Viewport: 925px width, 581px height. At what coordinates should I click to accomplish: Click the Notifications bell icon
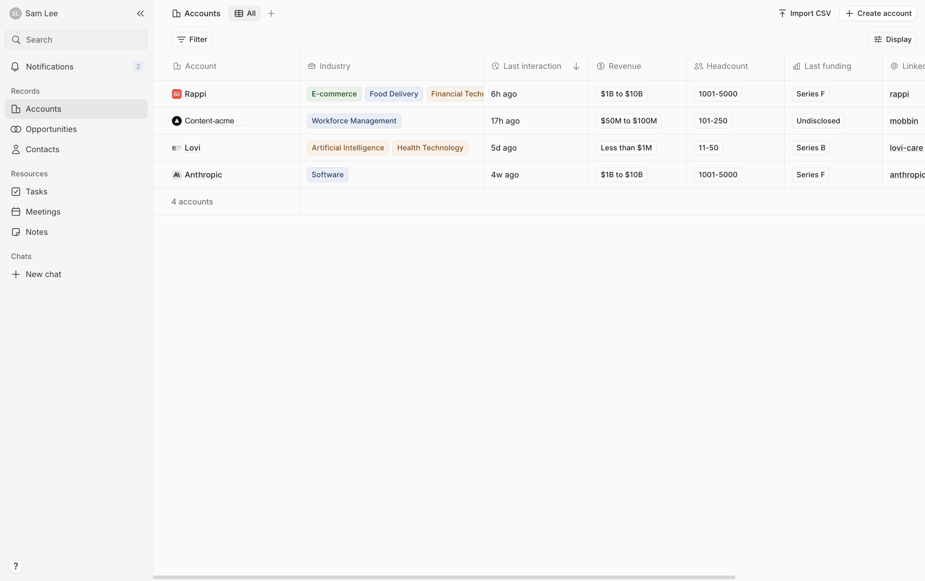(15, 67)
